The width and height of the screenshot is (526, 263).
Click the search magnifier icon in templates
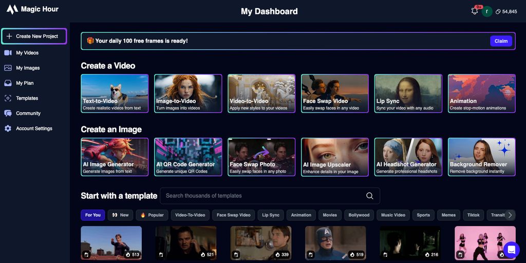[x=369, y=196]
